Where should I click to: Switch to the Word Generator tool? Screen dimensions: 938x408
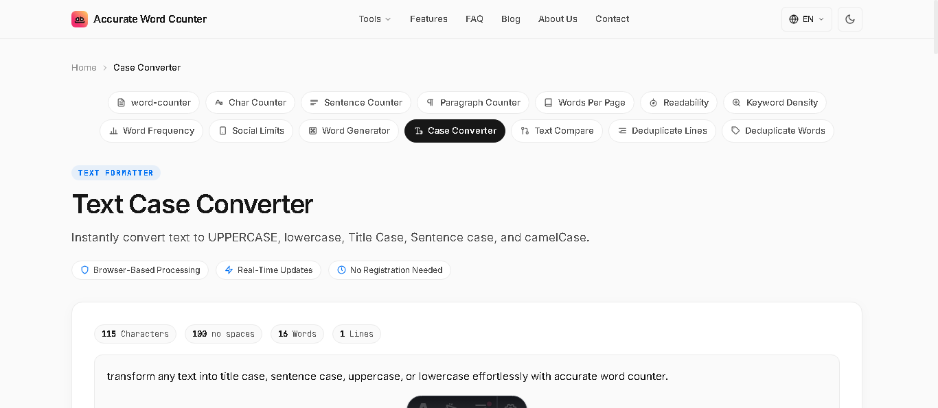pos(349,131)
